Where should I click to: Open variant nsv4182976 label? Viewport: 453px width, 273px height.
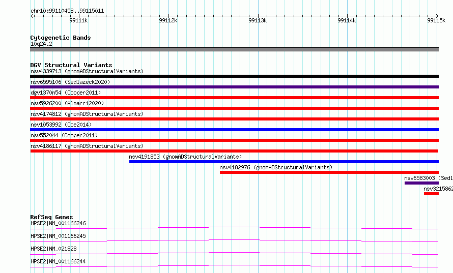pyautogui.click(x=276, y=167)
